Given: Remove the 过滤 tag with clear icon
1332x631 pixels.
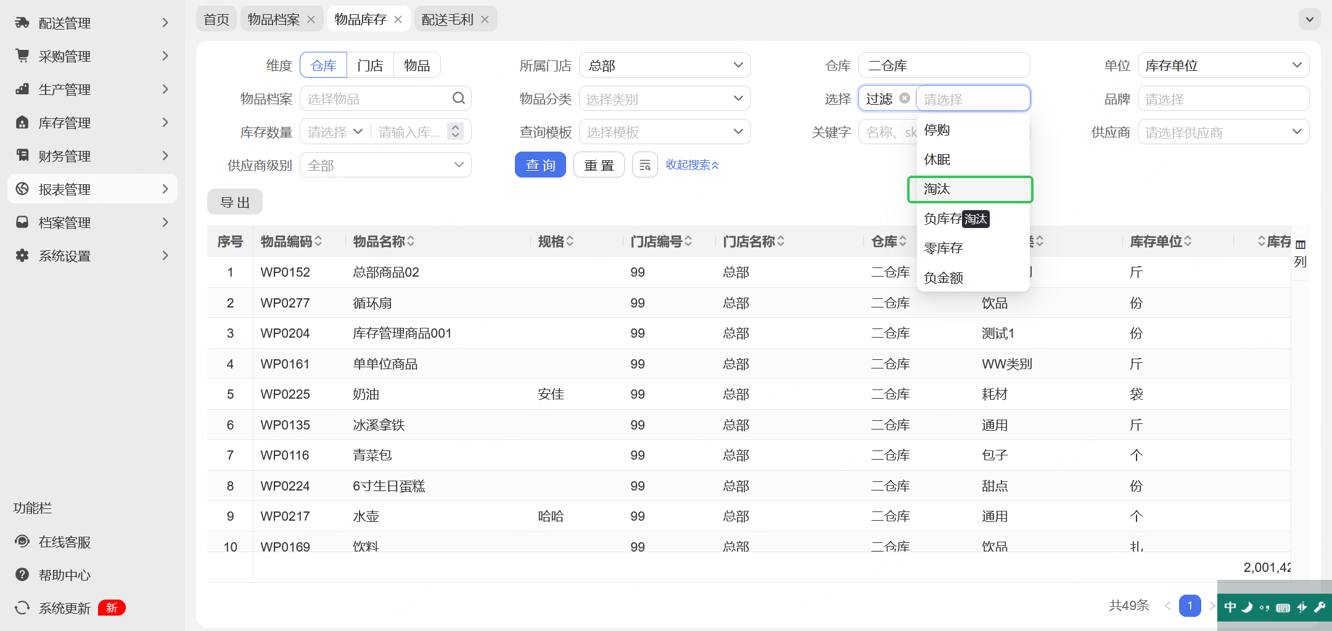Looking at the screenshot, I should [905, 98].
